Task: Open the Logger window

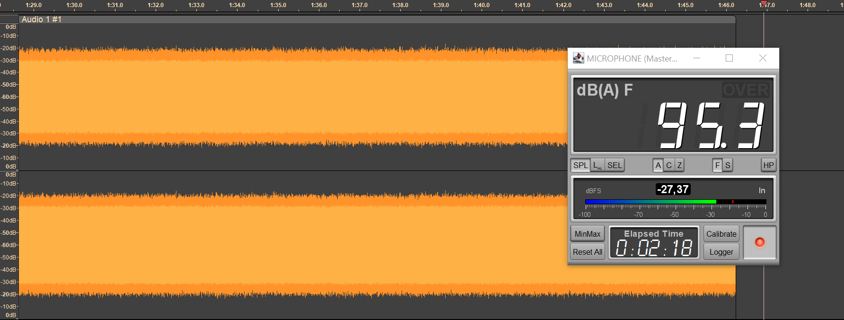Action: pyautogui.click(x=721, y=252)
